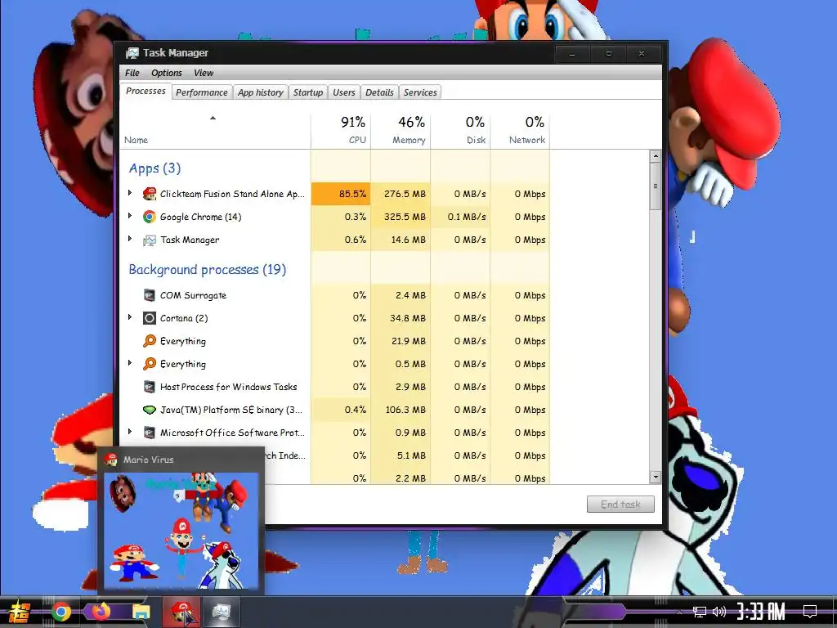Click the 0.1 MB/s disk cell

click(x=460, y=217)
